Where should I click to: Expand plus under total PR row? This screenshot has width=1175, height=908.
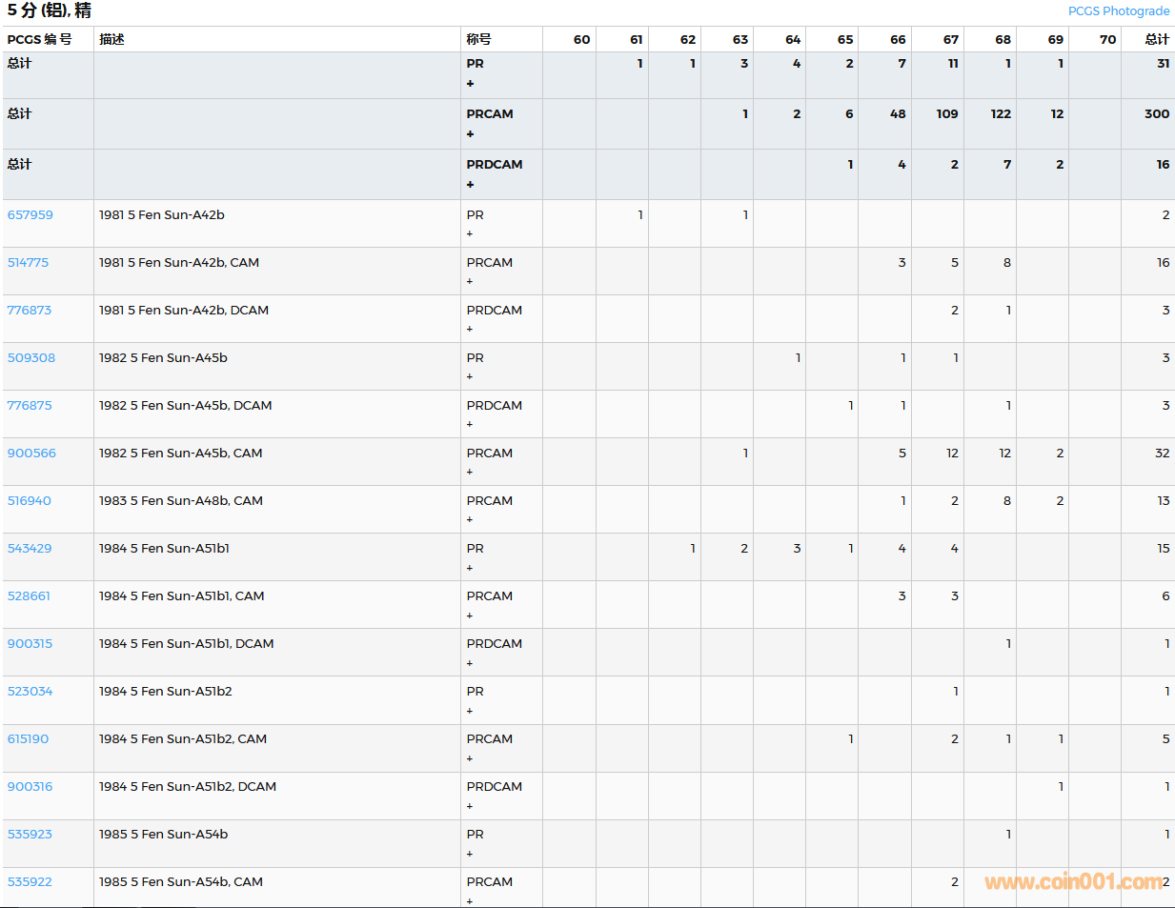[470, 84]
